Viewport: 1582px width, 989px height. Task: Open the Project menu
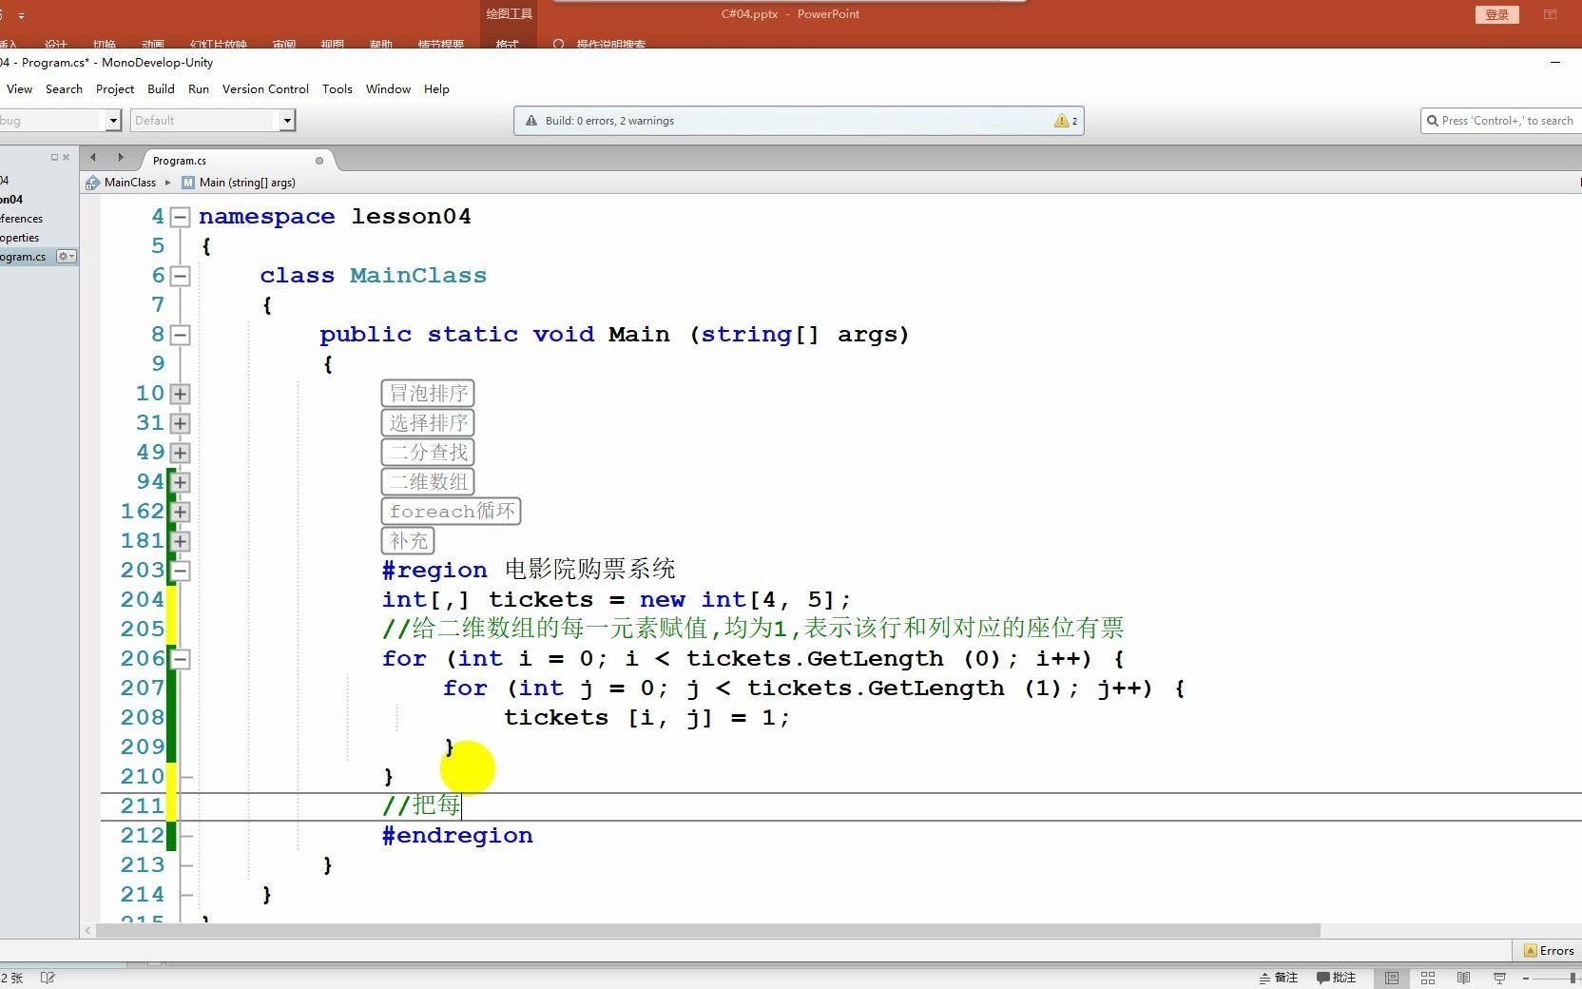click(115, 88)
